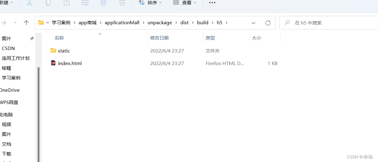Image resolution: width=378 pixels, height=162 pixels.
Task: Open the 排序 sort menu
Action: (x=150, y=3)
